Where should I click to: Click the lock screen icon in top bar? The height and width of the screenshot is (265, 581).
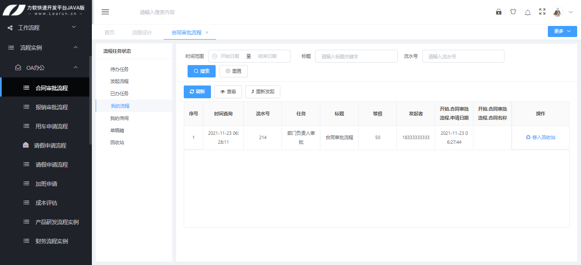click(498, 12)
